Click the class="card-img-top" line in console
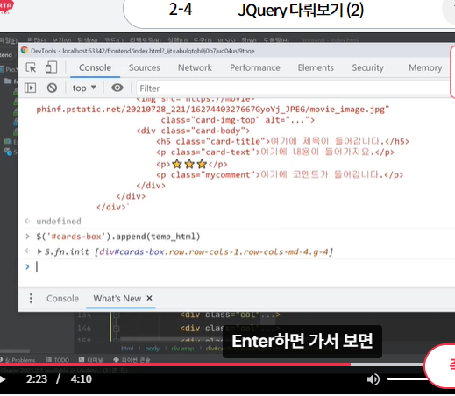This screenshot has height=396, width=455. [238, 120]
